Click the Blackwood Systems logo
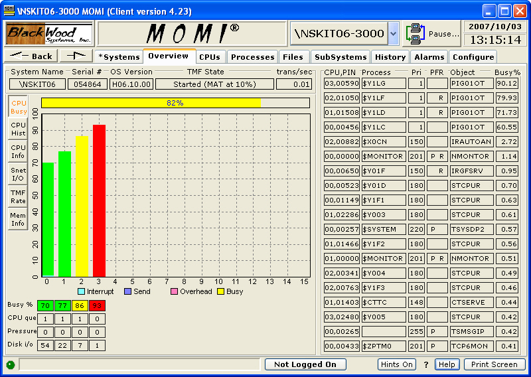This screenshot has width=531, height=377. pos(50,33)
